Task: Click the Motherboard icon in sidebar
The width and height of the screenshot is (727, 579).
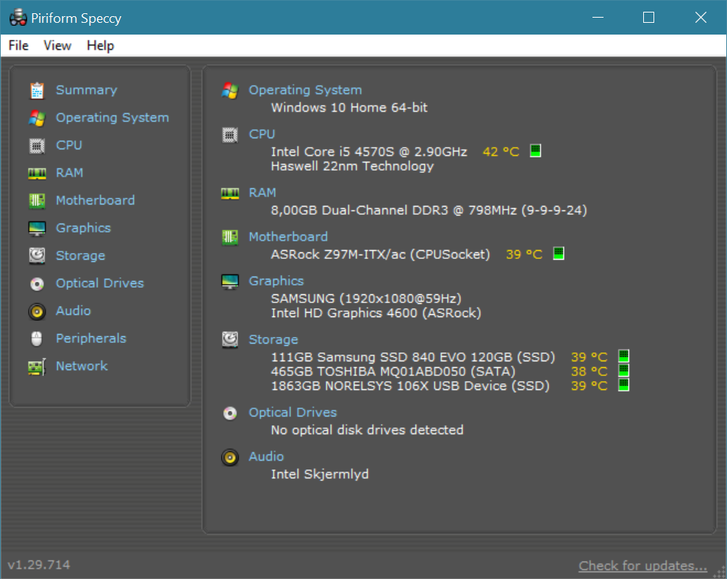Action: pos(37,201)
